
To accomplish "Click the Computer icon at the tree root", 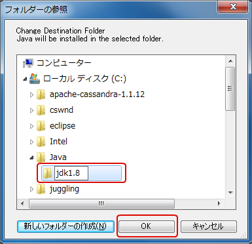I will pos(28,63).
